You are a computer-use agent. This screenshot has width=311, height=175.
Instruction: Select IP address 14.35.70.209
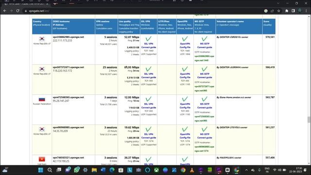click(60, 131)
